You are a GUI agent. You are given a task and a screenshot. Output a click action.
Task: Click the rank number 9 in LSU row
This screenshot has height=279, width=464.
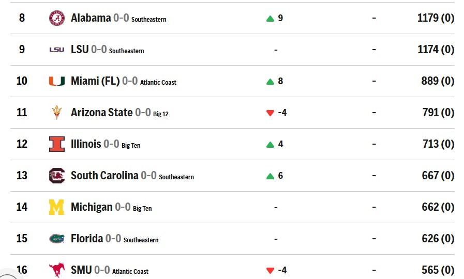point(22,50)
